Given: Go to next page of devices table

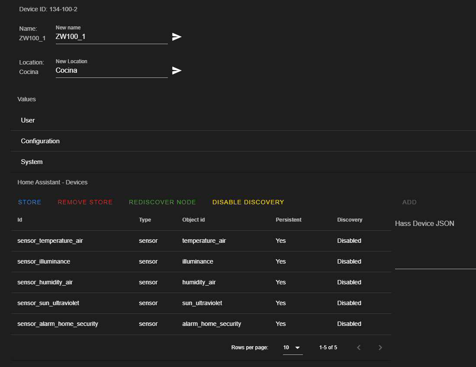Looking at the screenshot, I should [380, 348].
